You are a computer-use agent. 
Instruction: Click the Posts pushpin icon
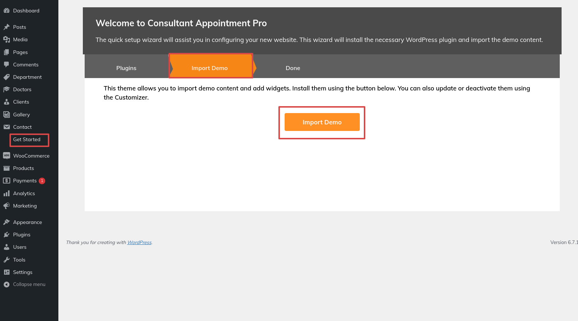click(7, 27)
